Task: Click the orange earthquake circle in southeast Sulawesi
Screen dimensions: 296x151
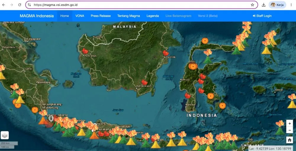Action: point(210,96)
